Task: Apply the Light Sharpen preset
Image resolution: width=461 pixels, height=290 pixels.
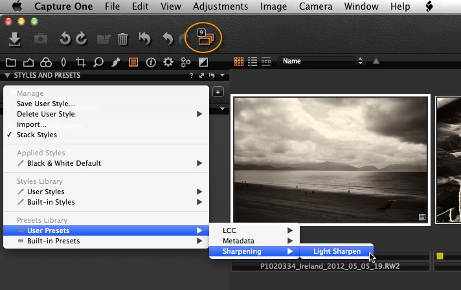Action: [337, 252]
